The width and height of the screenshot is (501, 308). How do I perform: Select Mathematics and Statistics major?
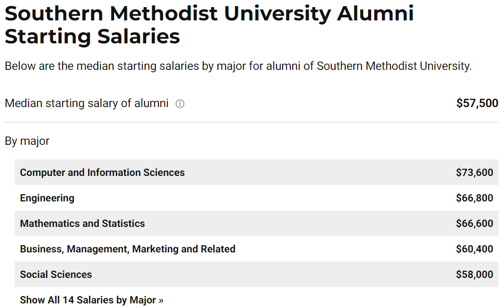(x=82, y=223)
